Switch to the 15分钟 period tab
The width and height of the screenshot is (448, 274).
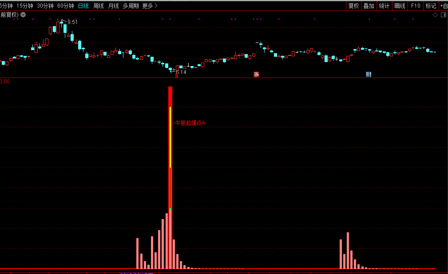[25, 6]
